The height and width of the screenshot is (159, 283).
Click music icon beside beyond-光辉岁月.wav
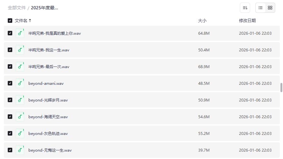20,100
